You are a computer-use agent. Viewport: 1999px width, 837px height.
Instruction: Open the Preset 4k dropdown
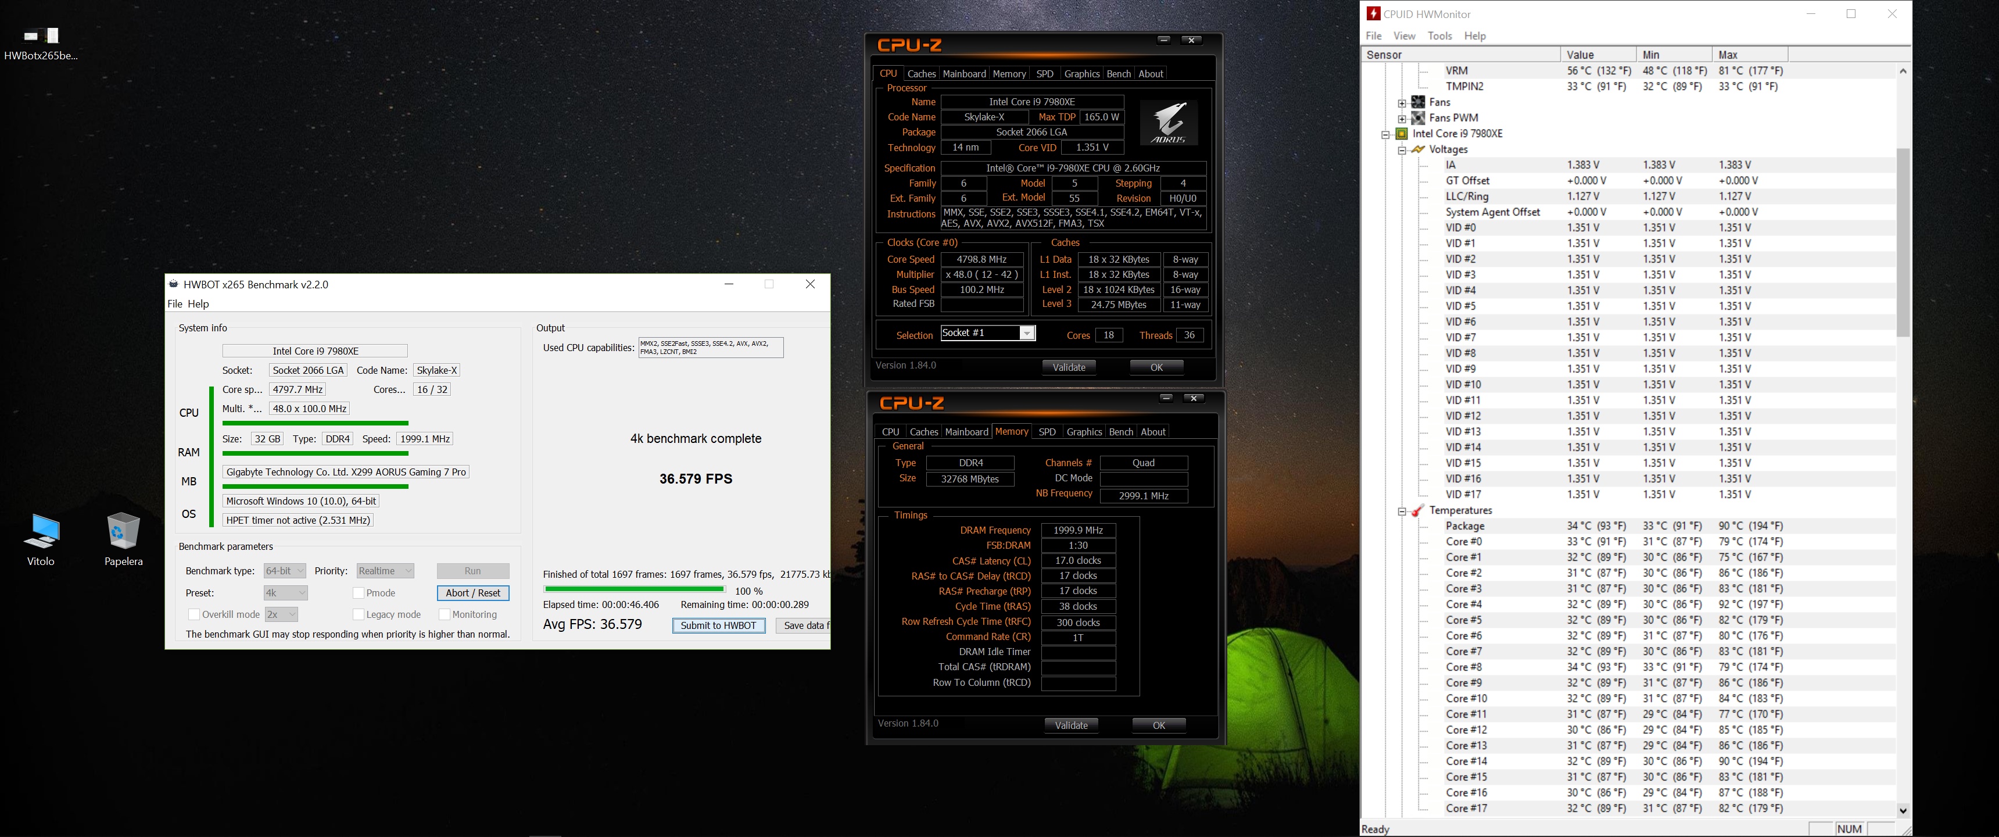point(285,592)
